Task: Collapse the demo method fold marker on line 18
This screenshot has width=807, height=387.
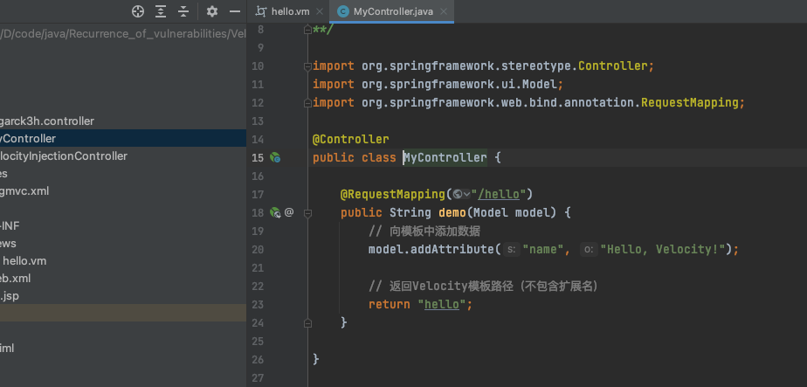Action: (x=307, y=212)
